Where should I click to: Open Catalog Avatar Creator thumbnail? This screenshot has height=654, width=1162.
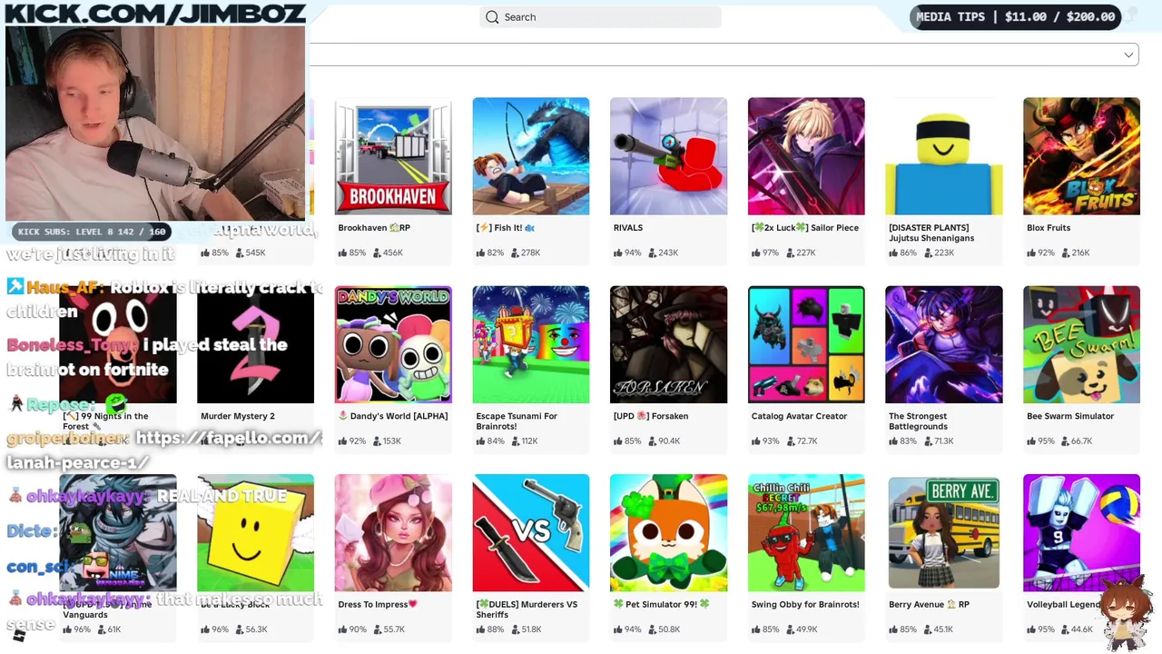[806, 344]
